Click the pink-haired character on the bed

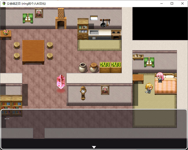click(x=160, y=77)
